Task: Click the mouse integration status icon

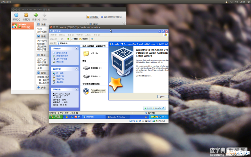Action: 154,121
